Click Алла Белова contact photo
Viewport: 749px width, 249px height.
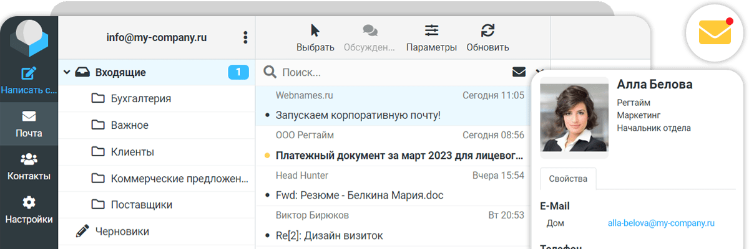574,118
